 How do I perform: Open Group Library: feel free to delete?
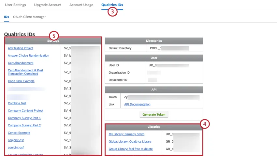pyautogui.click(x=131, y=149)
